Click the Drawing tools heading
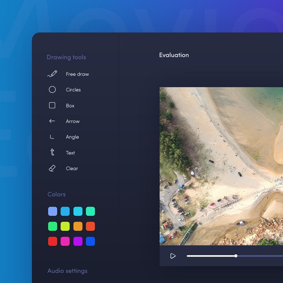The image size is (283, 283). (x=66, y=57)
